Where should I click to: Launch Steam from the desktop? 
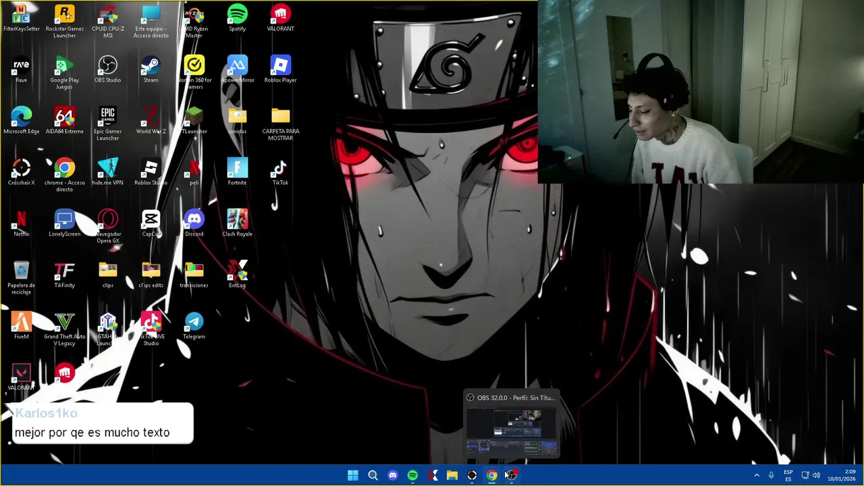point(151,70)
